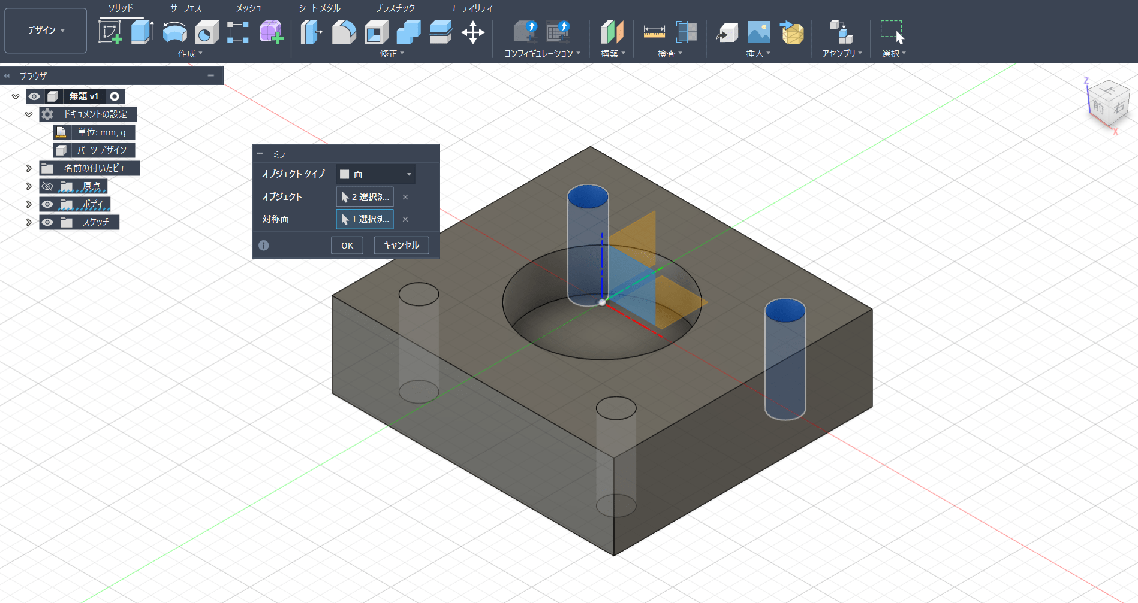
Task: Open the コンフィギュレーション dropdown menu
Action: (543, 54)
